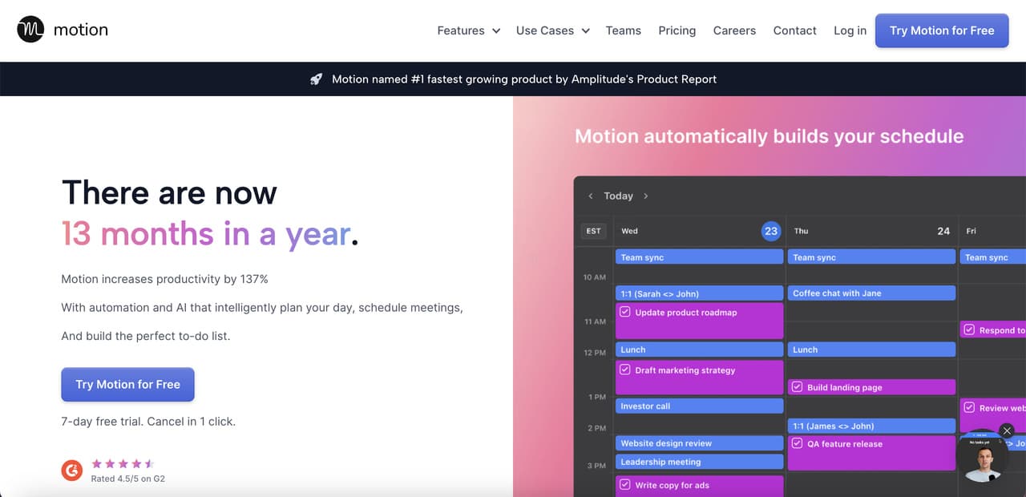The height and width of the screenshot is (497, 1026).
Task: Click the 24 date number
Action: coord(943,231)
